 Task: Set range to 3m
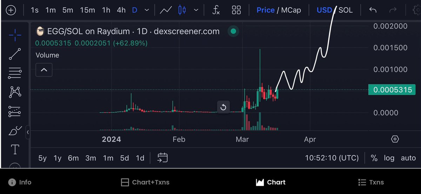click(x=91, y=158)
